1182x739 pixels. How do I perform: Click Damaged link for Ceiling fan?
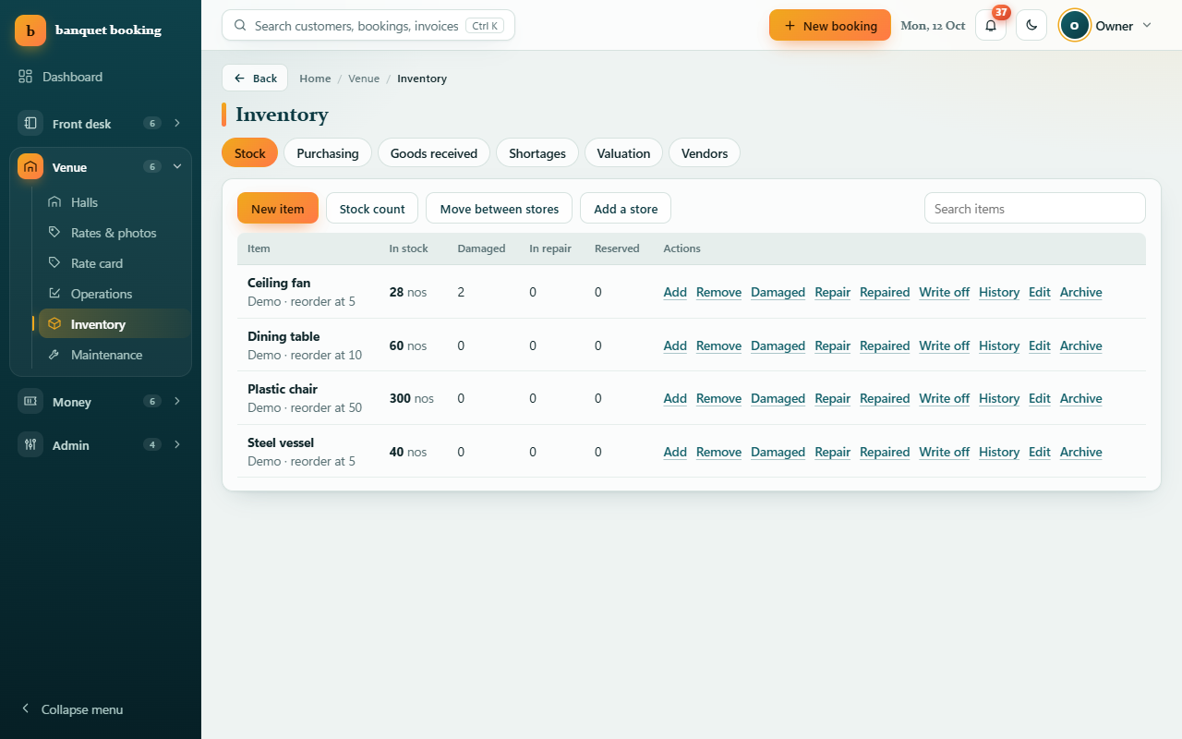[778, 292]
